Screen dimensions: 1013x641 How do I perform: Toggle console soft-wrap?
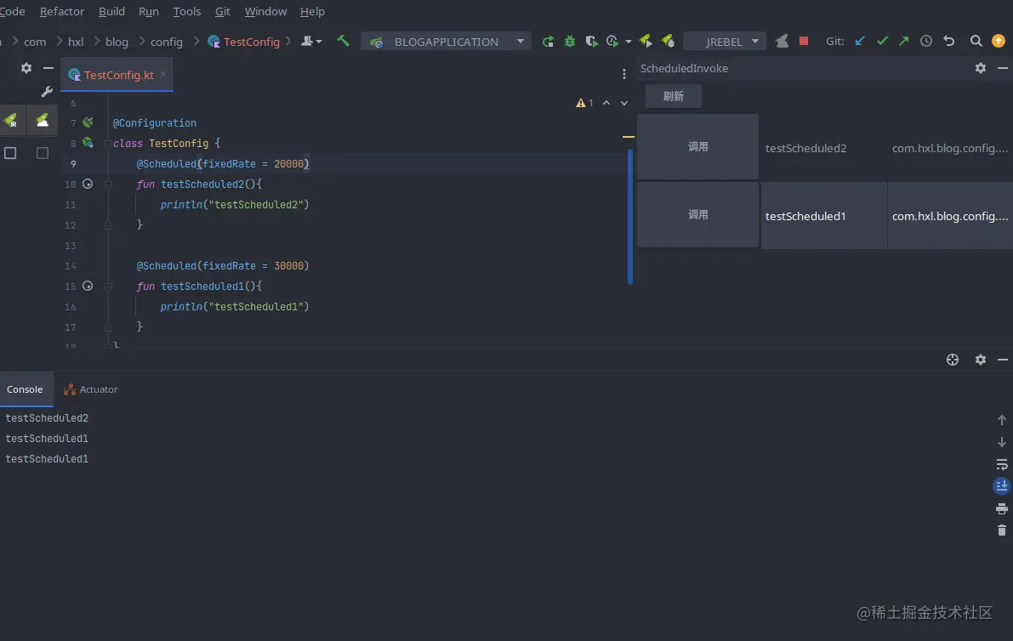pyautogui.click(x=1001, y=464)
